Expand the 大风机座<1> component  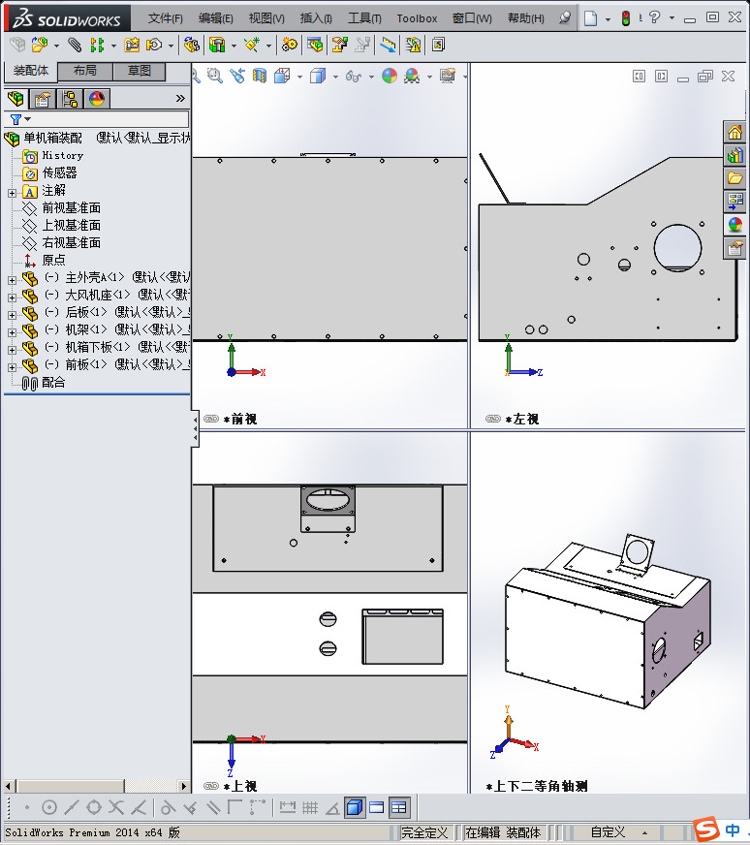pyautogui.click(x=12, y=297)
